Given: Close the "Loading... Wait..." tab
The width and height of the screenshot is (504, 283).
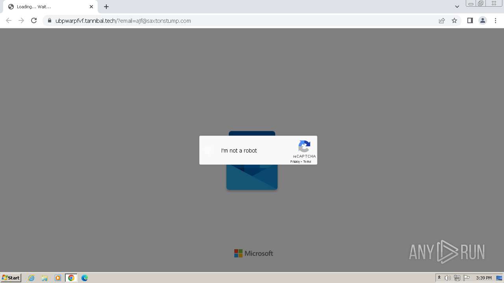Looking at the screenshot, I should [91, 7].
